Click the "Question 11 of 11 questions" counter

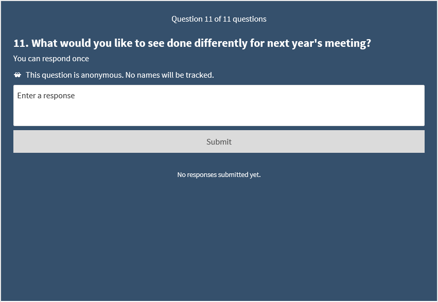pos(219,19)
